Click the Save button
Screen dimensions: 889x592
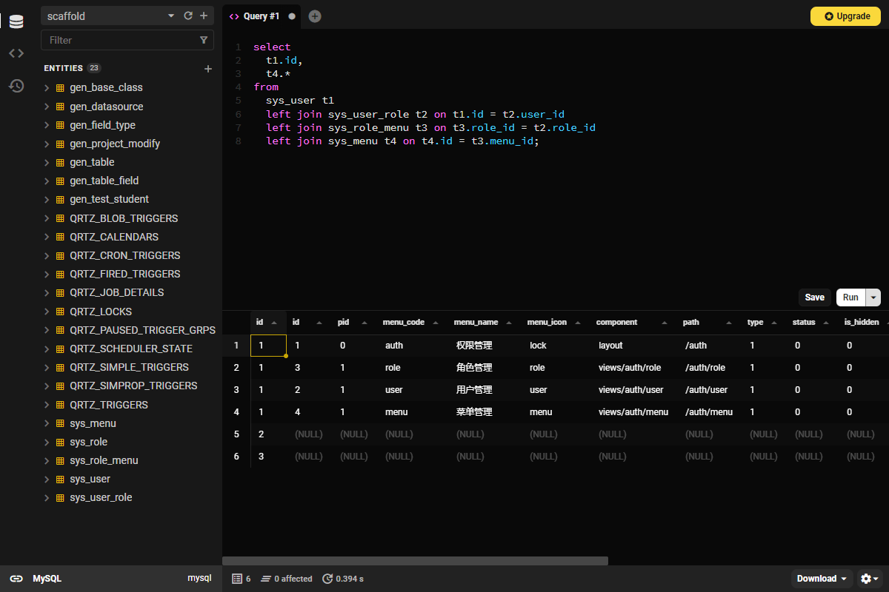point(814,297)
